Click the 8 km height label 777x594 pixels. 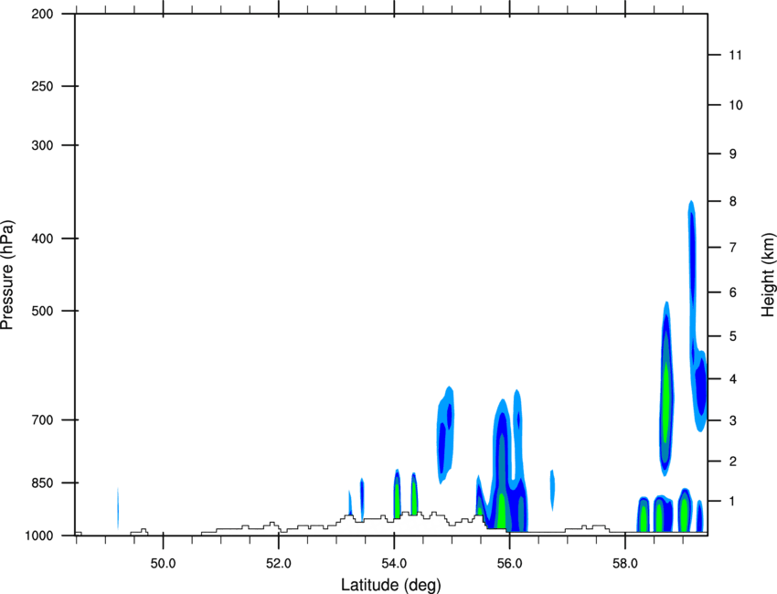732,201
